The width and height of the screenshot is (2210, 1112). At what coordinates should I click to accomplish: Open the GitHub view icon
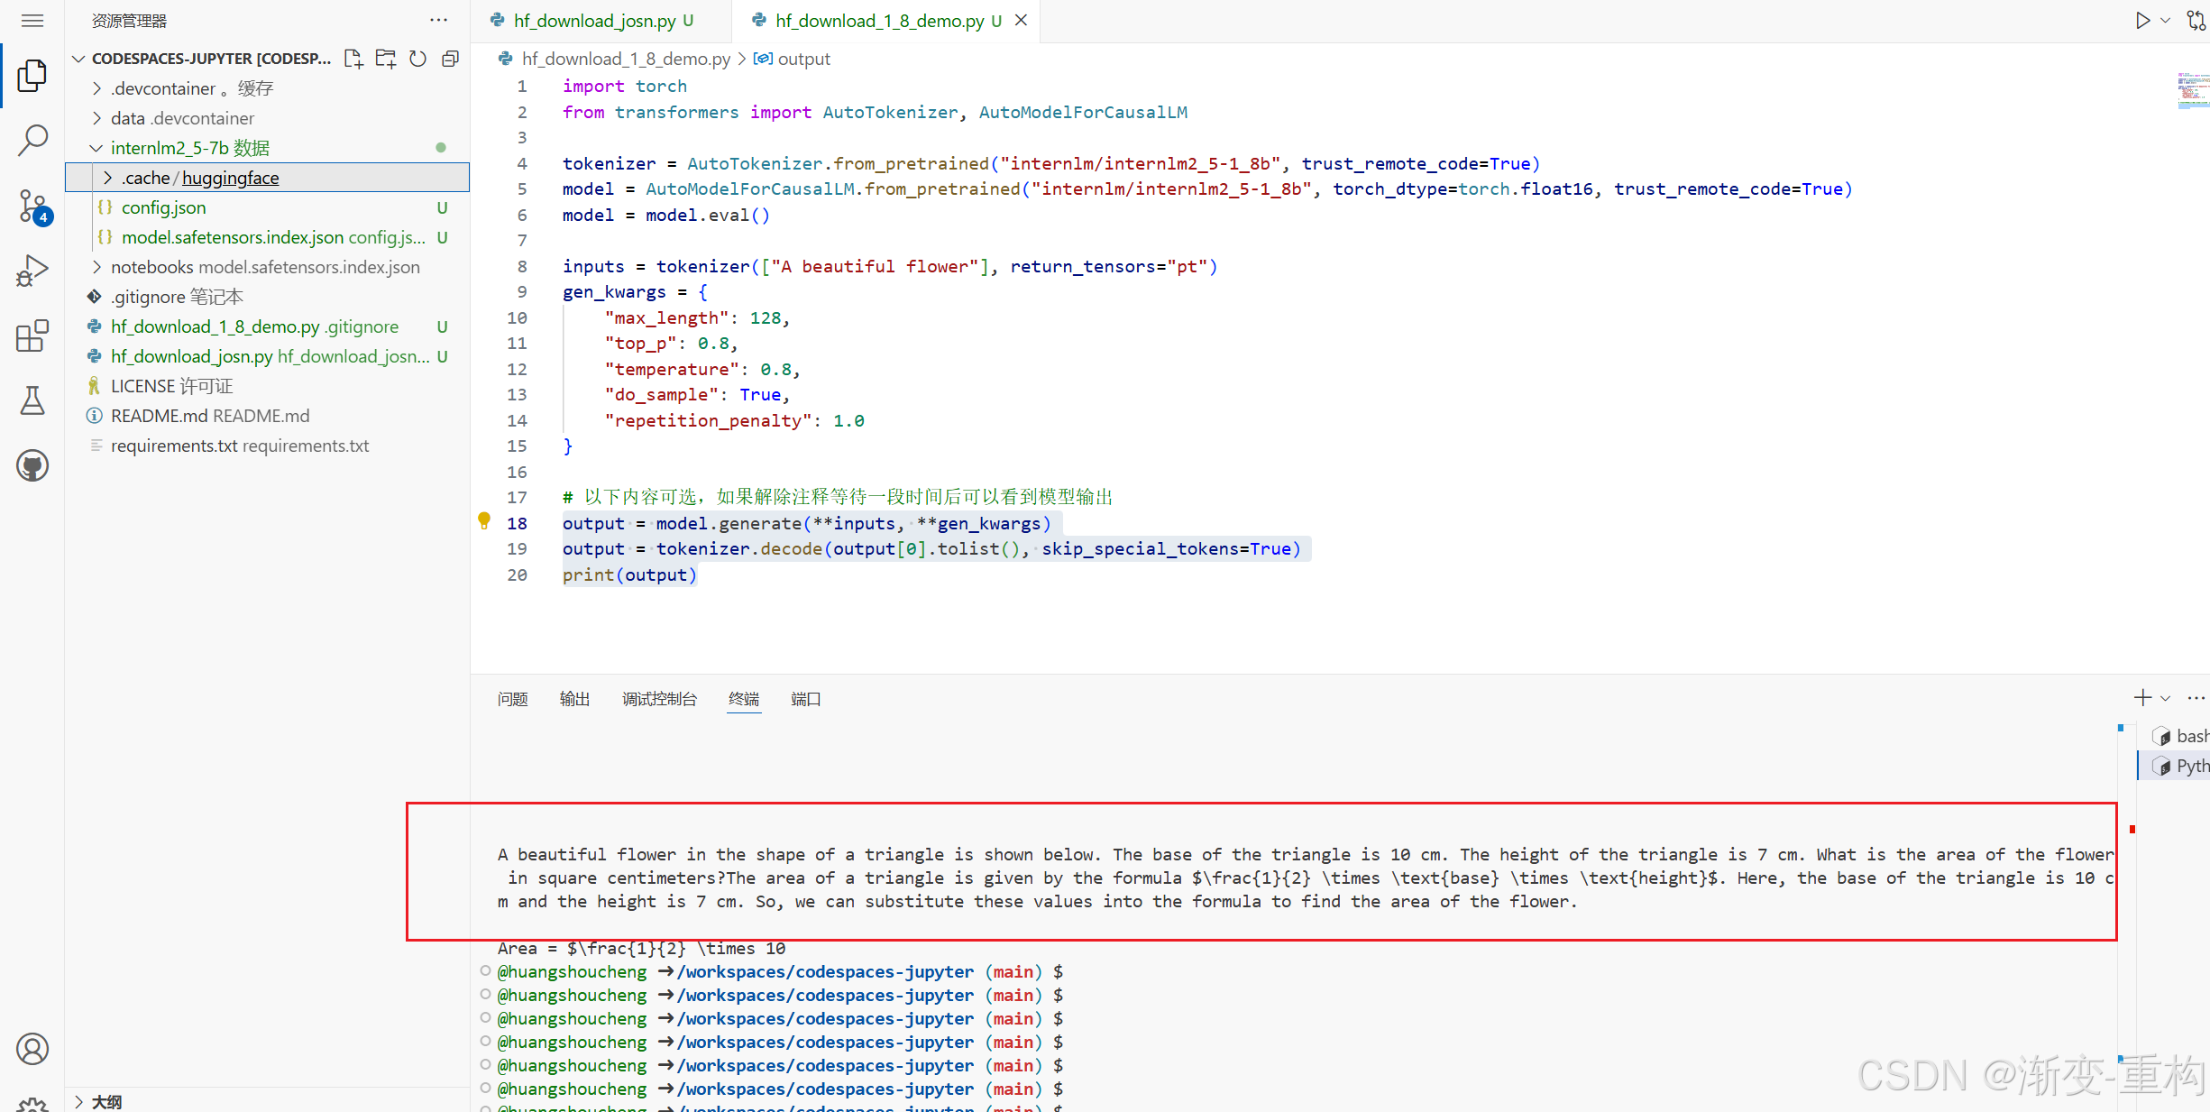[32, 465]
